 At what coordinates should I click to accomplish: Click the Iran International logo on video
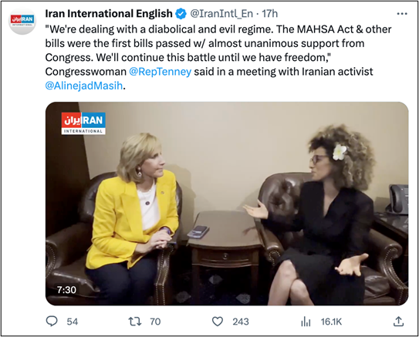[x=83, y=123]
